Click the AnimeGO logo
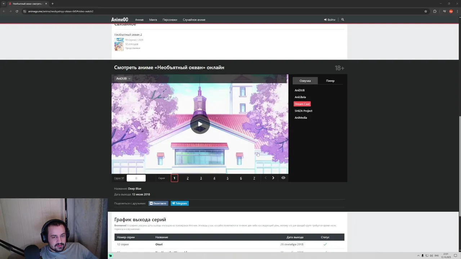 pos(120,20)
